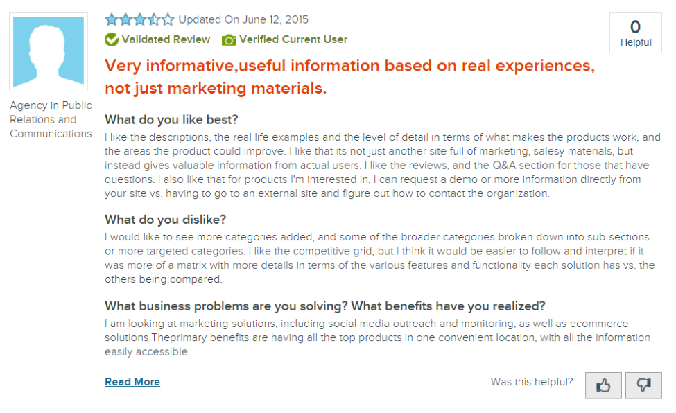Viewport: 676px width, 413px height.
Task: Click the What do you dislike heading
Action: 165,220
